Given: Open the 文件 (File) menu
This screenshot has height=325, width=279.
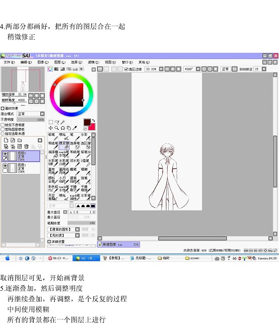Looking at the screenshot, I should pyautogui.click(x=9, y=62).
